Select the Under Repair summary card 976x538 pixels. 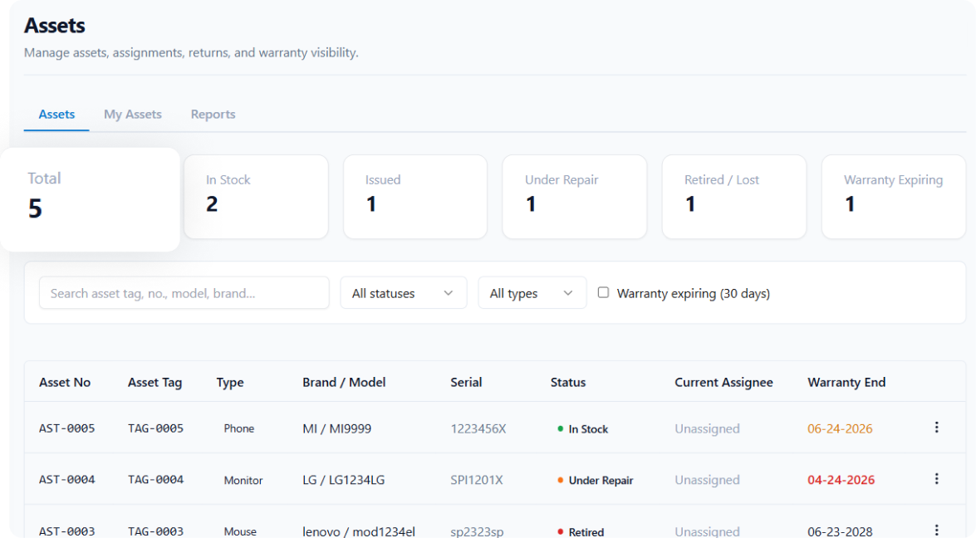[575, 197]
